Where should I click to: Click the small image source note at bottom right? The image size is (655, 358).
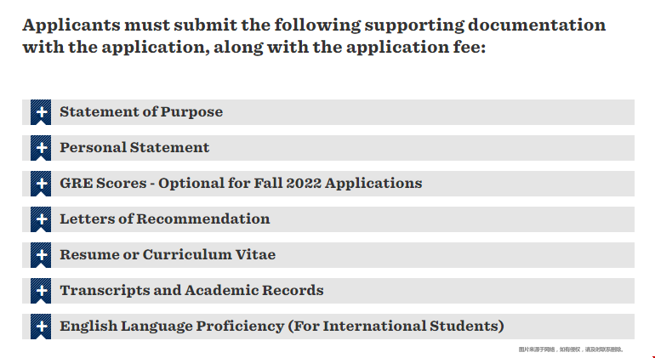571,349
